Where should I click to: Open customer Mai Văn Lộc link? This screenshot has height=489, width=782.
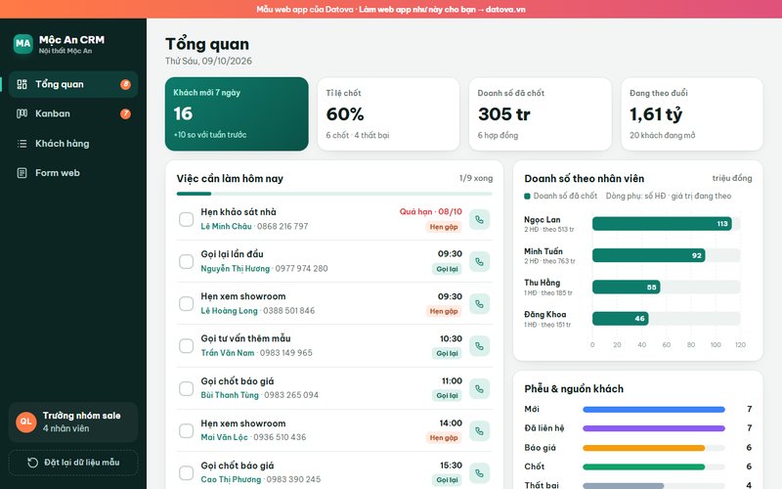click(224, 437)
